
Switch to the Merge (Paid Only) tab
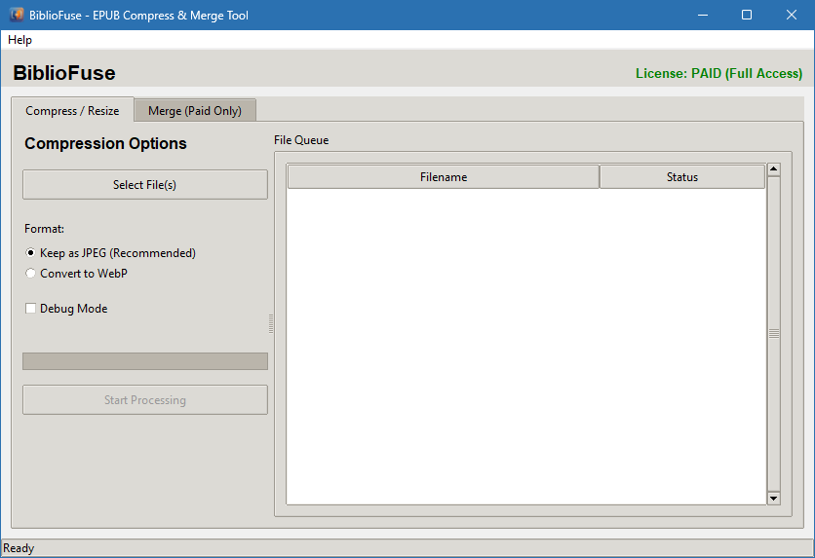click(195, 111)
